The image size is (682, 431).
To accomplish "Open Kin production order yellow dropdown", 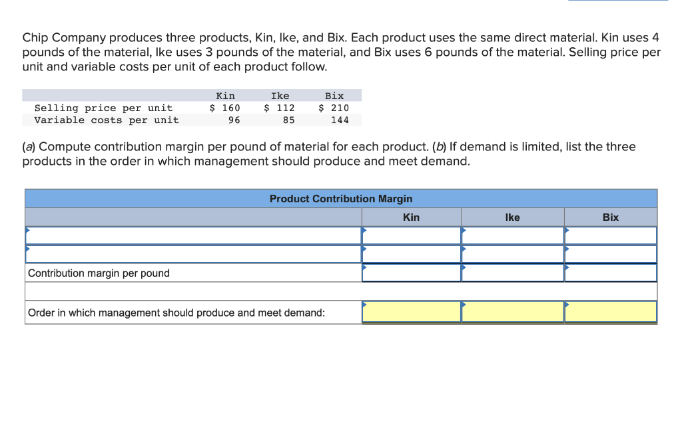I will [412, 312].
